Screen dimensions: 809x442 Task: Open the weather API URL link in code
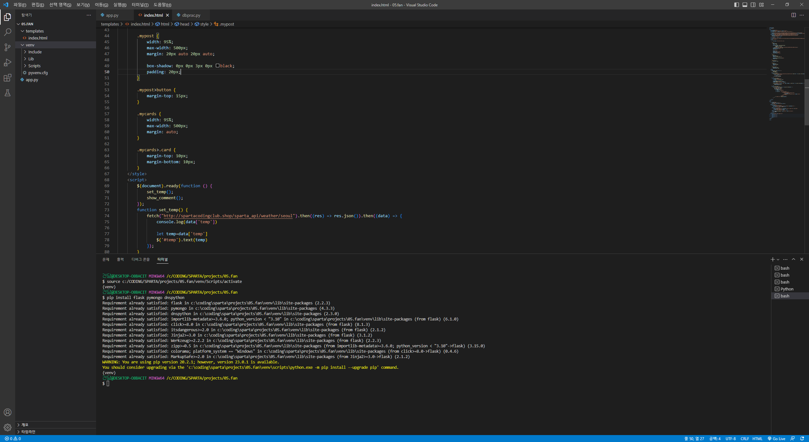point(228,216)
